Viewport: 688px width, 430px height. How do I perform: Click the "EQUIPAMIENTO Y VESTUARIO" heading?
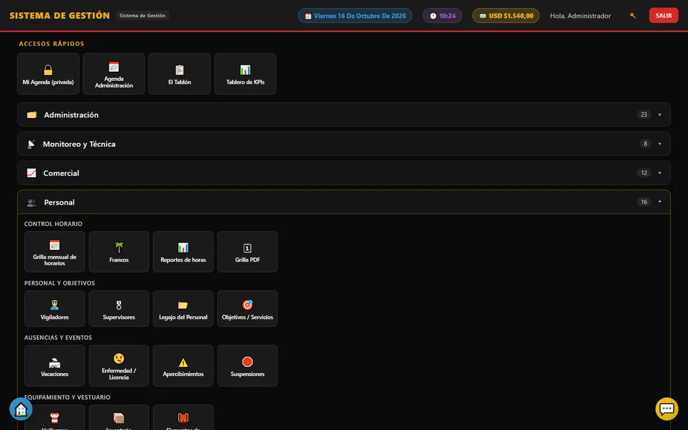68,397
